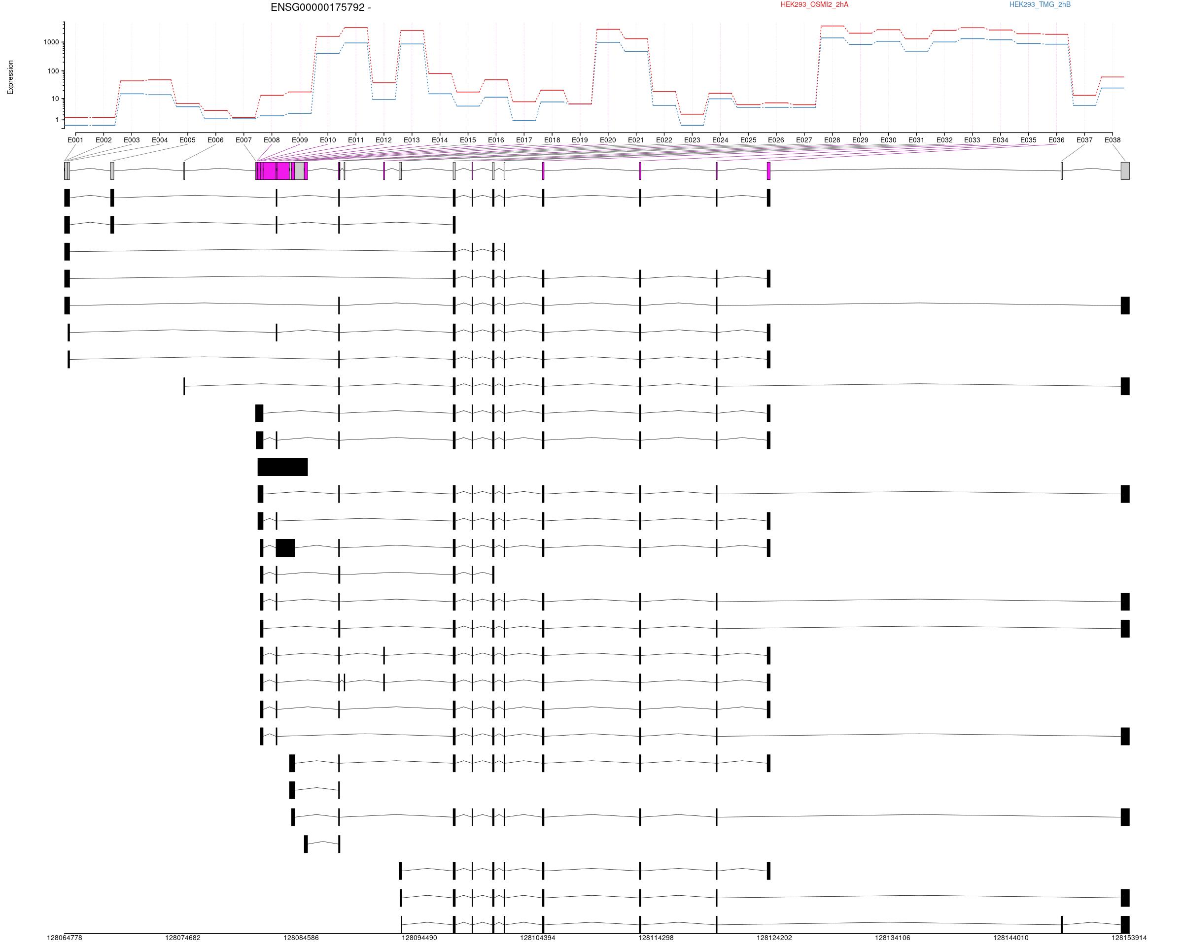Click exon label E012
This screenshot has height=946, width=1183.
pos(383,140)
